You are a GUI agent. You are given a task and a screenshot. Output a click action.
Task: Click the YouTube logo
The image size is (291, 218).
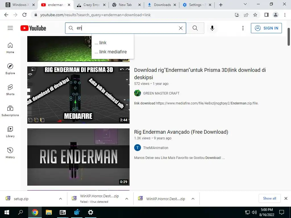33,28
